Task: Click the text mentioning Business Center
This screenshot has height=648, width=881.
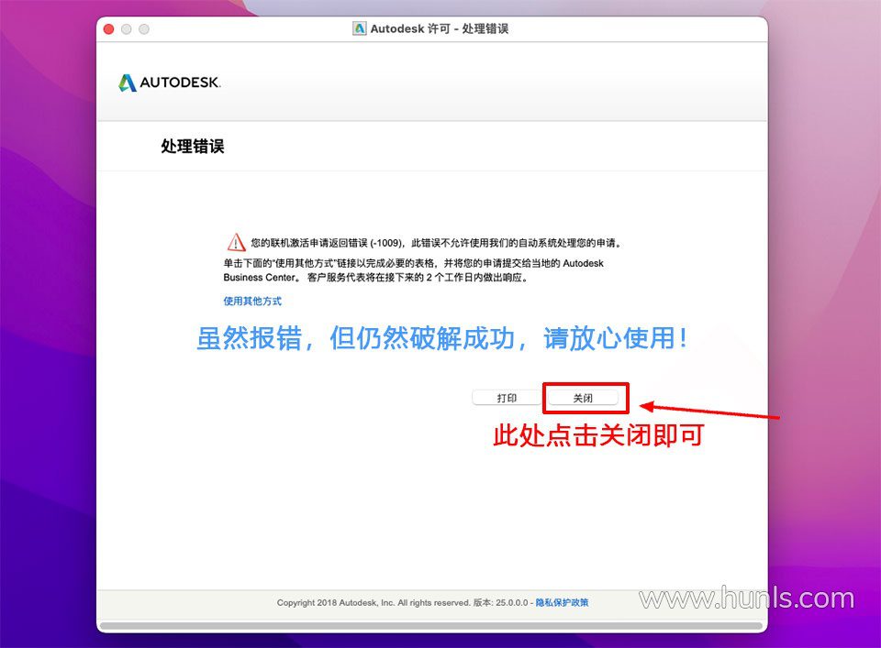Action: click(414, 269)
